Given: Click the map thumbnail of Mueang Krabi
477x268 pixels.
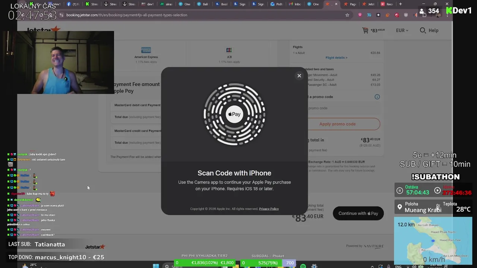Looking at the screenshot, I should coord(433,240).
